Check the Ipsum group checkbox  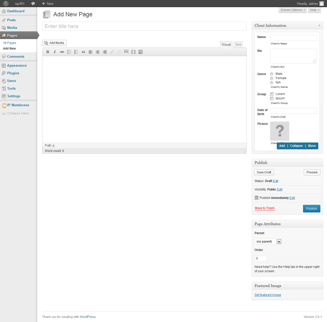click(272, 99)
